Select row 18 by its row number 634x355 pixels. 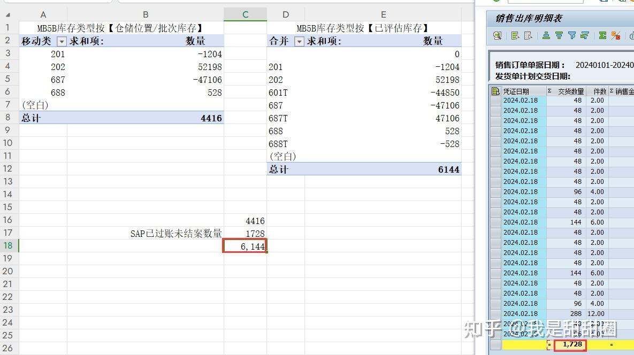point(7,245)
